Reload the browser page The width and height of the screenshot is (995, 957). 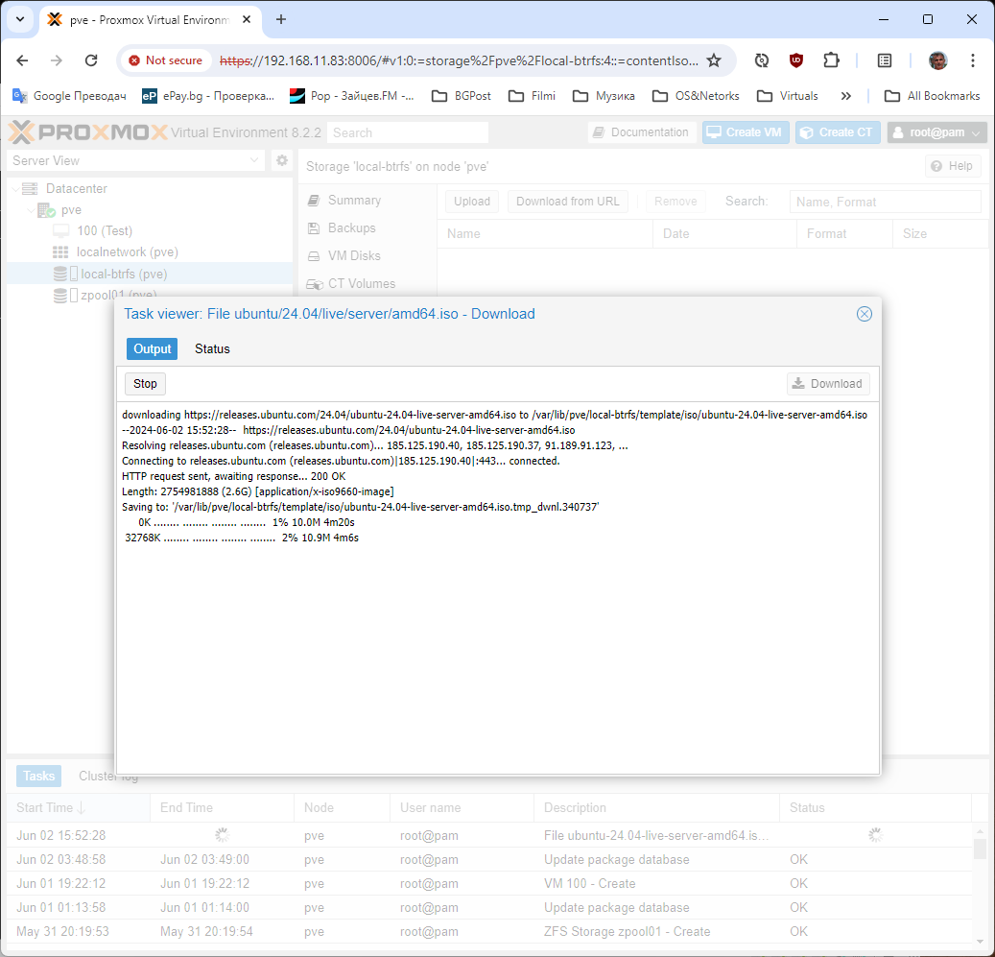point(91,60)
